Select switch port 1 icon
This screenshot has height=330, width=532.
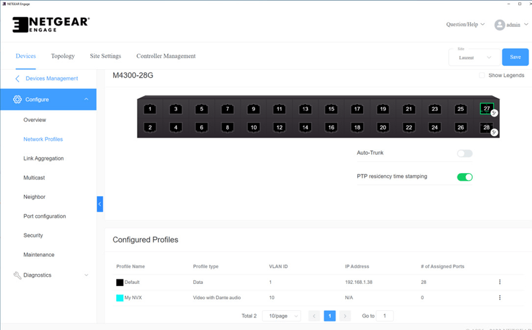pos(150,109)
